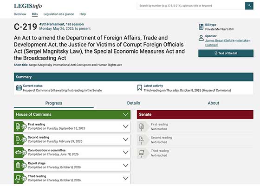Click the magnifying glass search button
260x186 pixels.
tap(249, 6)
